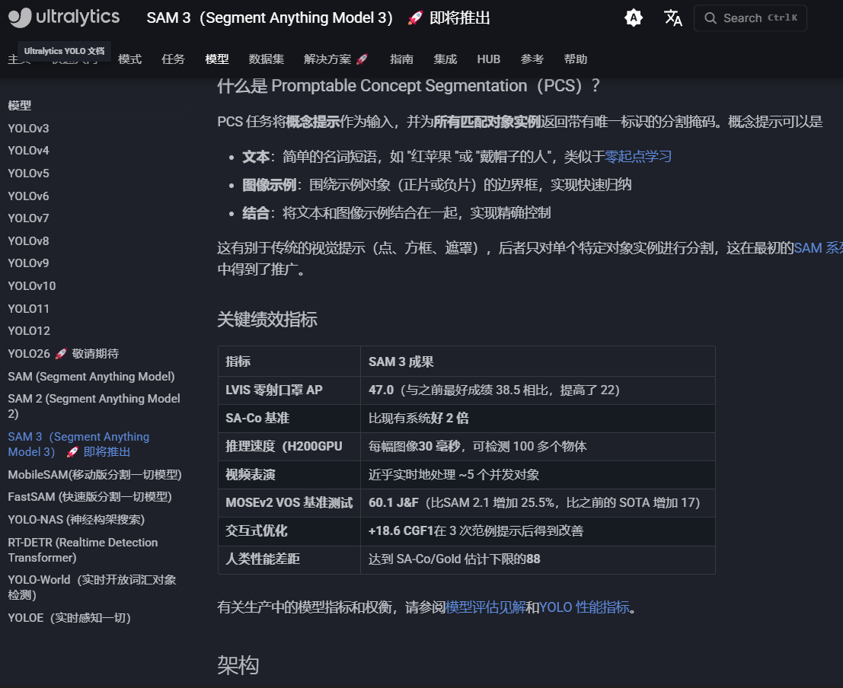Click the rocket icon beside 解决方案
Viewport: 843px width, 688px height.
[362, 59]
